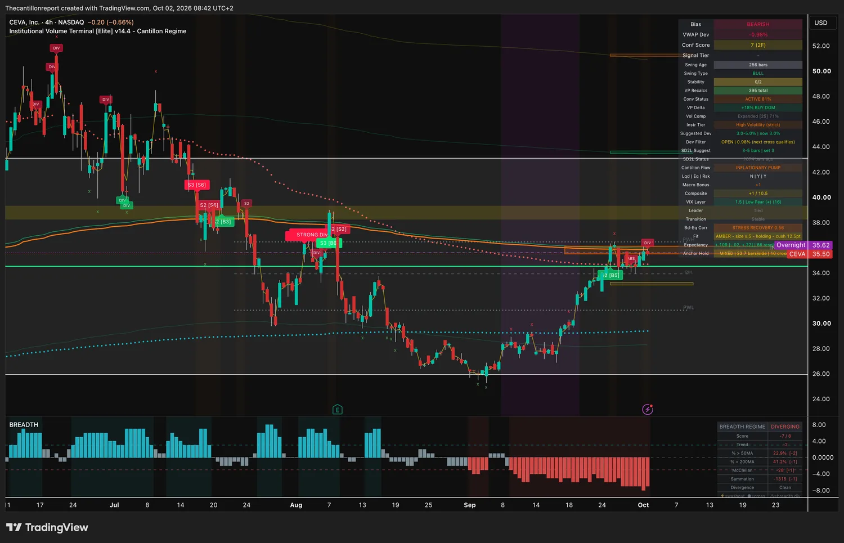Click the green "[B3]" buy label
The width and height of the screenshot is (844, 543).
(x=224, y=222)
